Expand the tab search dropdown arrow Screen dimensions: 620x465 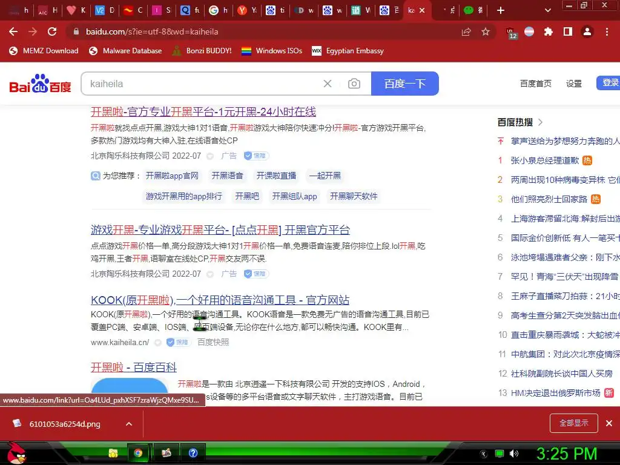click(x=547, y=10)
